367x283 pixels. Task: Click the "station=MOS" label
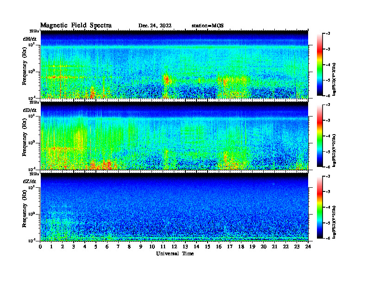208,26
